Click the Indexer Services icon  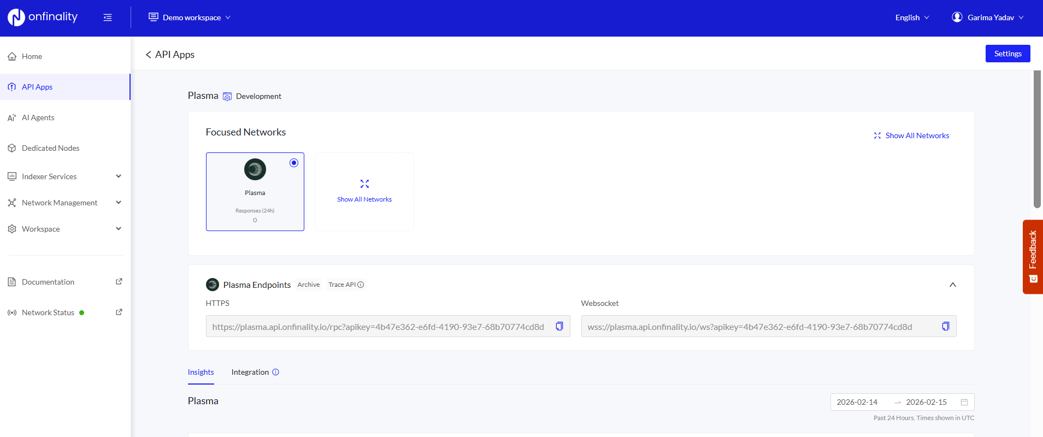pyautogui.click(x=12, y=176)
